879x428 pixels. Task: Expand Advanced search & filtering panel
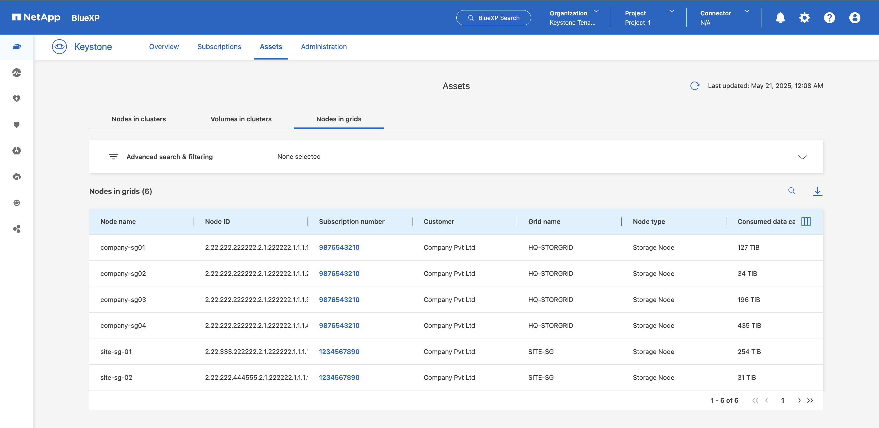[x=802, y=157]
